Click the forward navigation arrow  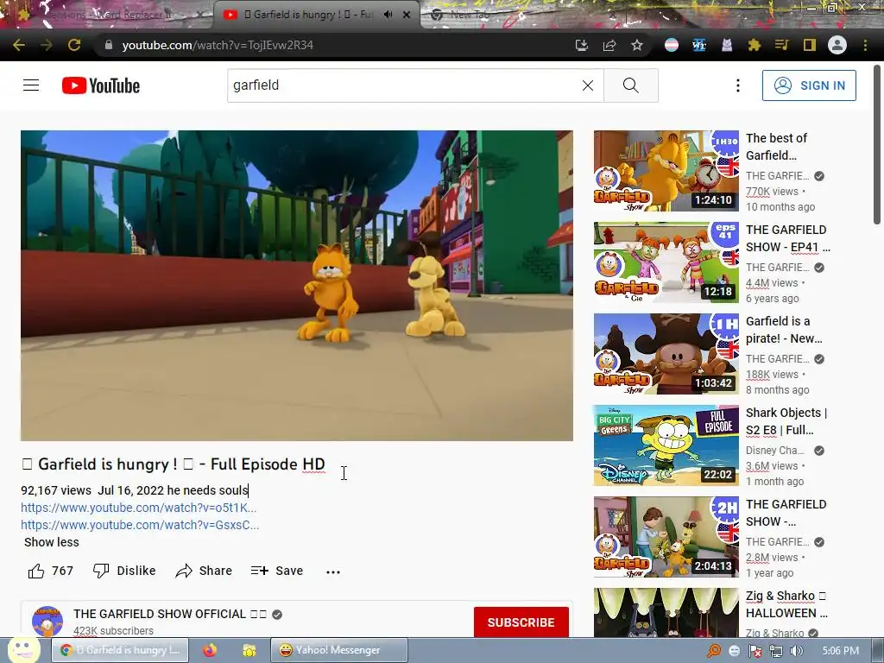pyautogui.click(x=47, y=45)
